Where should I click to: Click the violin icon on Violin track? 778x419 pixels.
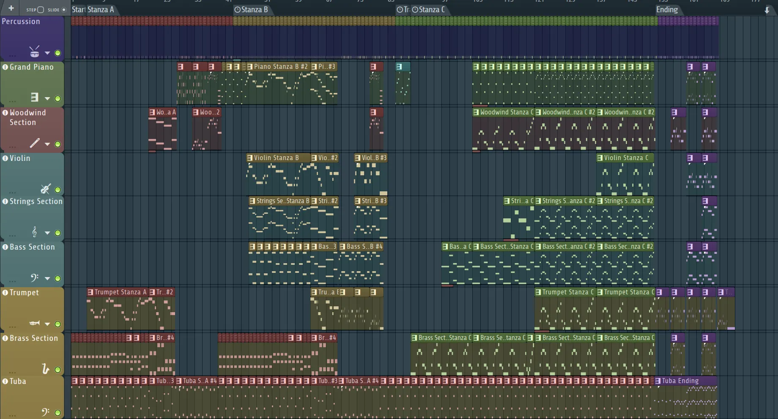(x=45, y=189)
